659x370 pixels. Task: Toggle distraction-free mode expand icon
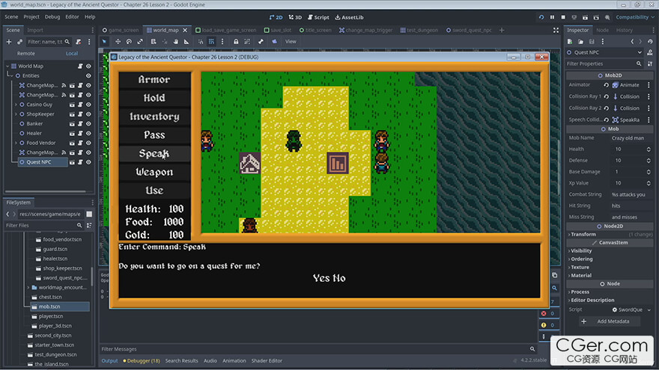point(556,30)
